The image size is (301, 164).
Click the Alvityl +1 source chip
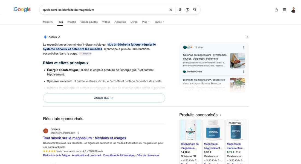(x=85, y=54)
